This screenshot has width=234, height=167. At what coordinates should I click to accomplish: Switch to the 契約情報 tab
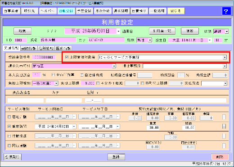coord(29,48)
